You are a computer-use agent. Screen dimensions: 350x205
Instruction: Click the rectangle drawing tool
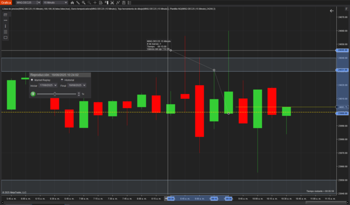(5, 37)
